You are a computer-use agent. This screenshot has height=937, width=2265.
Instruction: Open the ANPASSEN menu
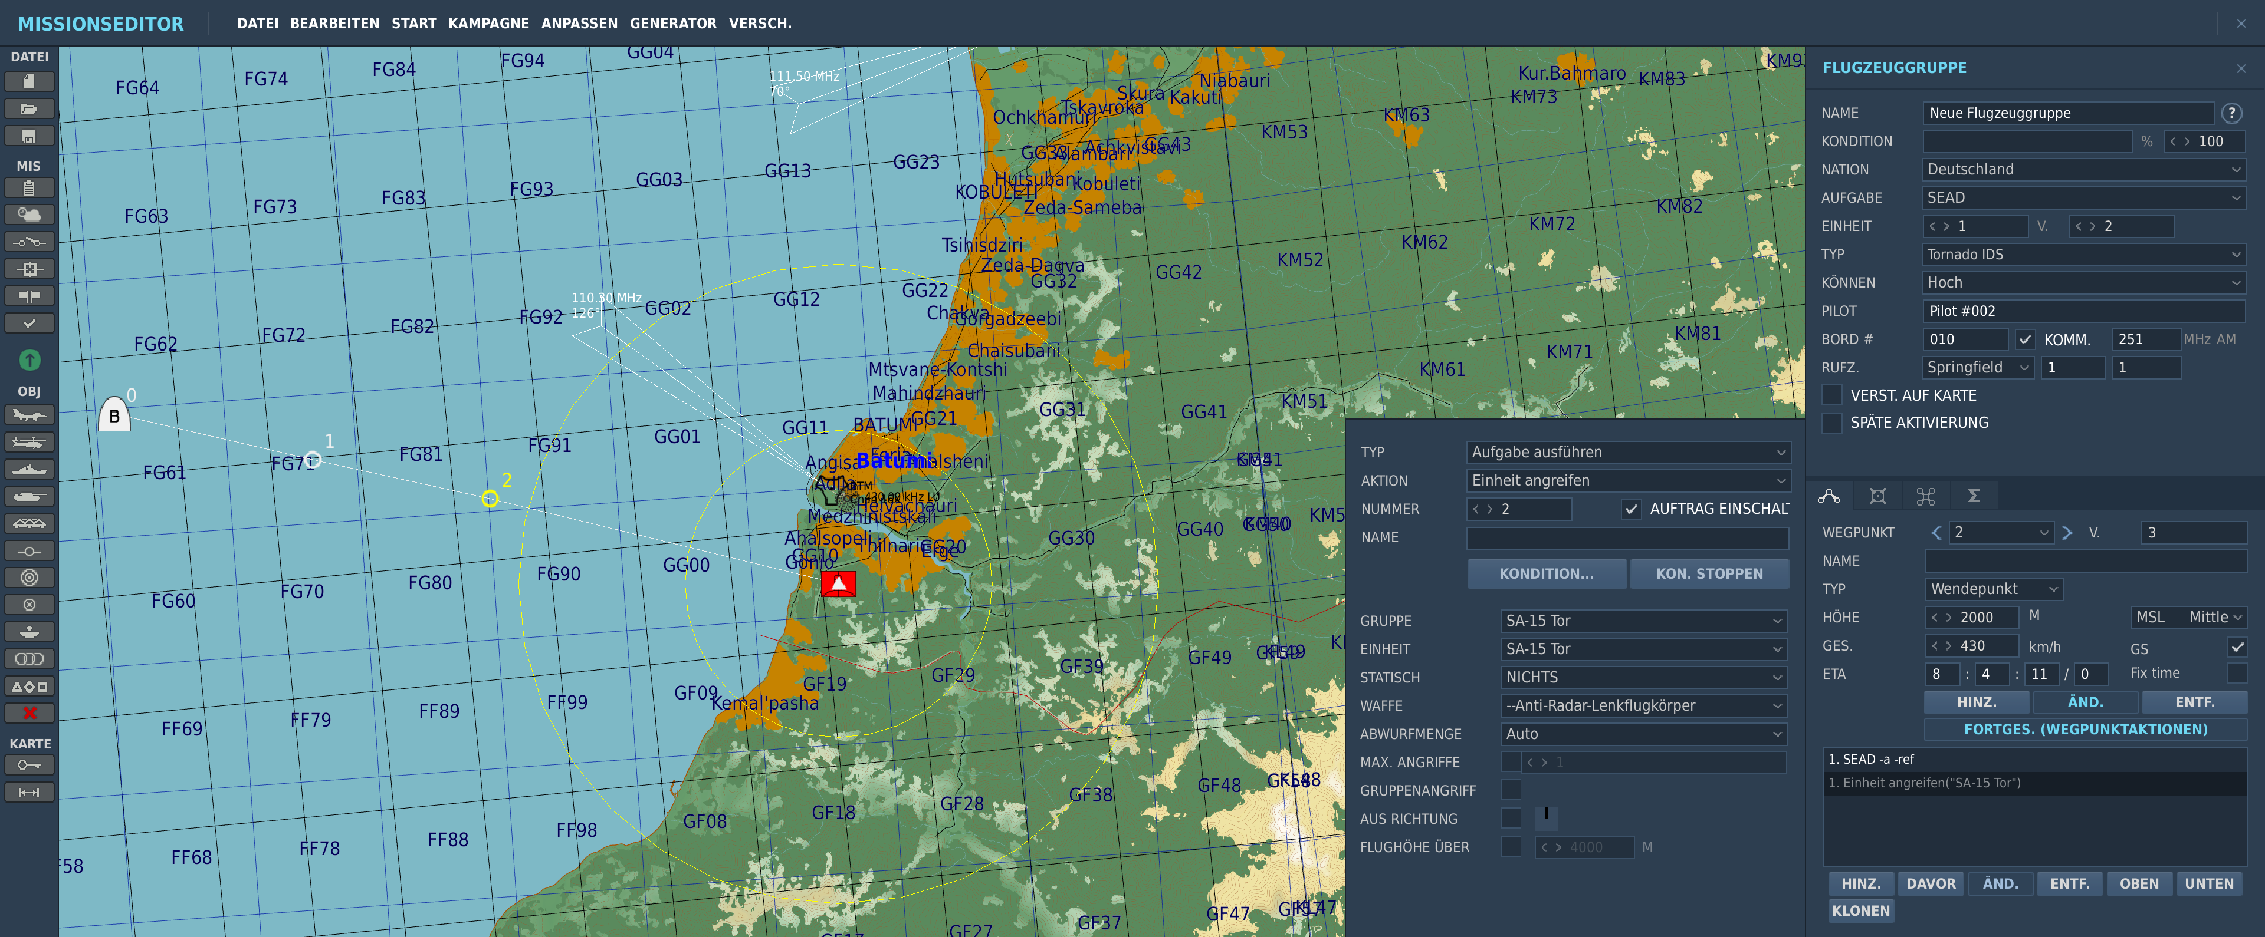[579, 24]
